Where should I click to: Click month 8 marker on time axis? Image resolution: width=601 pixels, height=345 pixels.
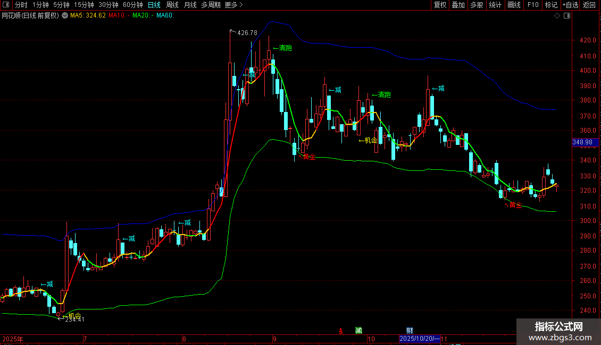[x=185, y=339]
